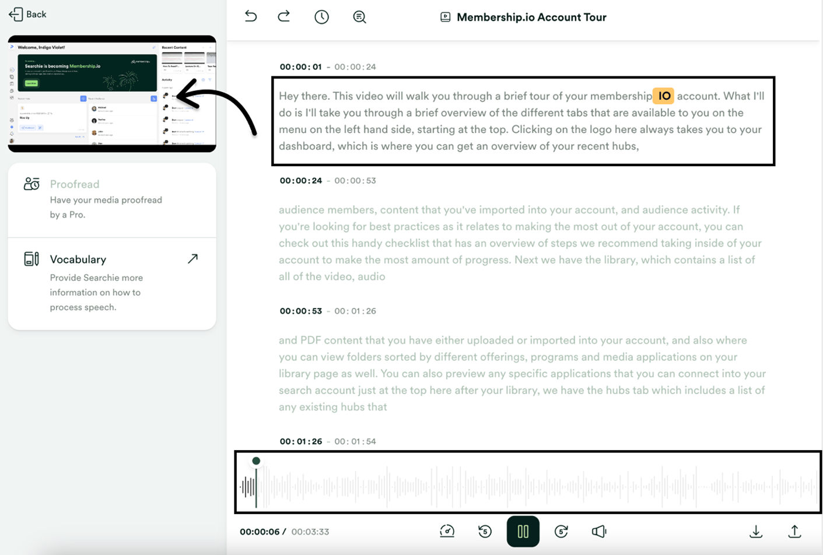The height and width of the screenshot is (555, 823).
Task: Go back using the Back button
Action: 27,14
